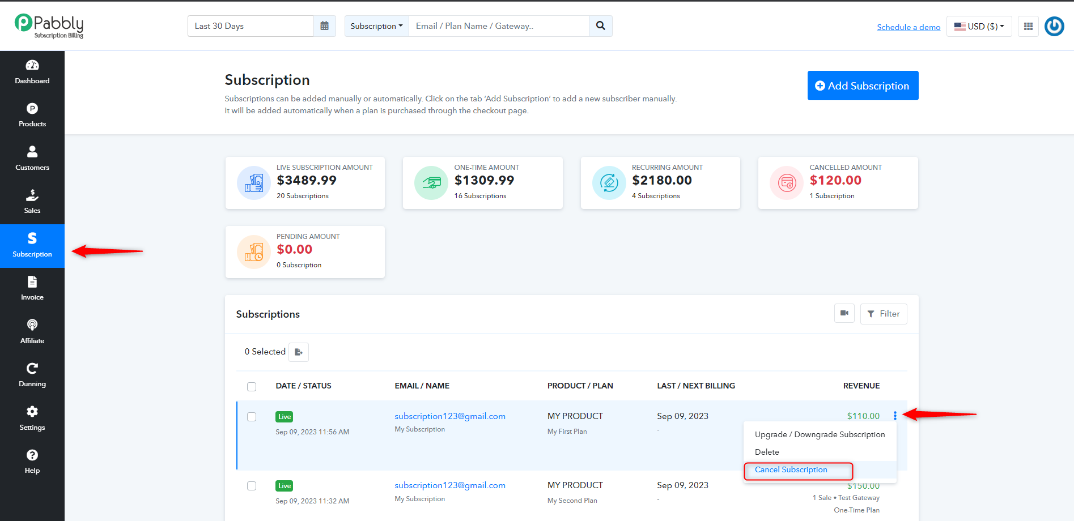The width and height of the screenshot is (1074, 521).
Task: Expand the Subscription search type dropdown
Action: click(x=376, y=26)
